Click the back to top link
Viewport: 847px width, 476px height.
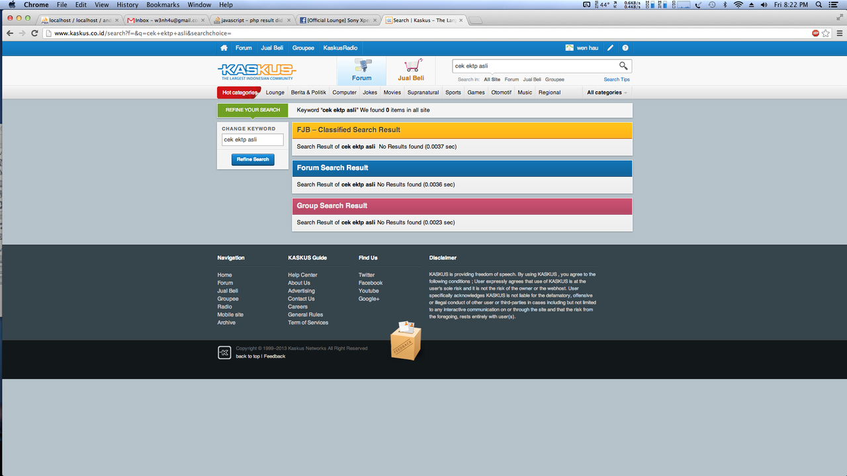[248, 356]
